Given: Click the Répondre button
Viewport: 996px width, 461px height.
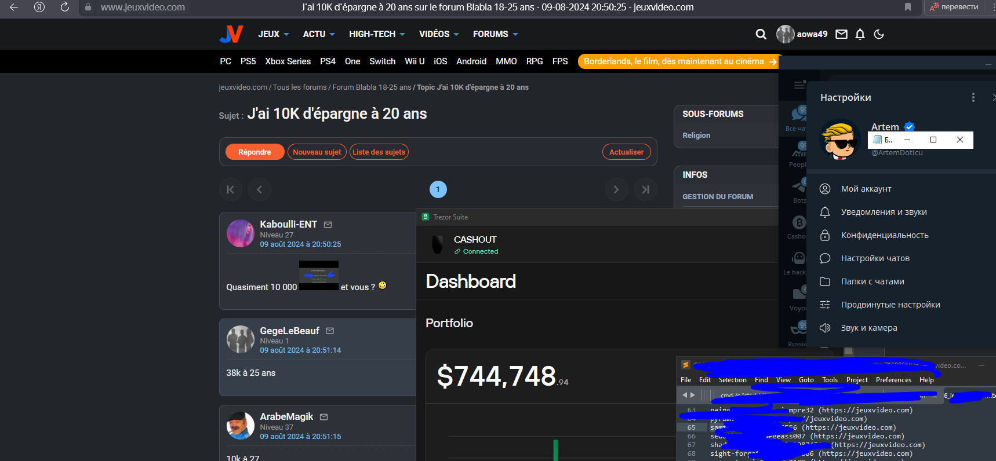Looking at the screenshot, I should coord(255,152).
